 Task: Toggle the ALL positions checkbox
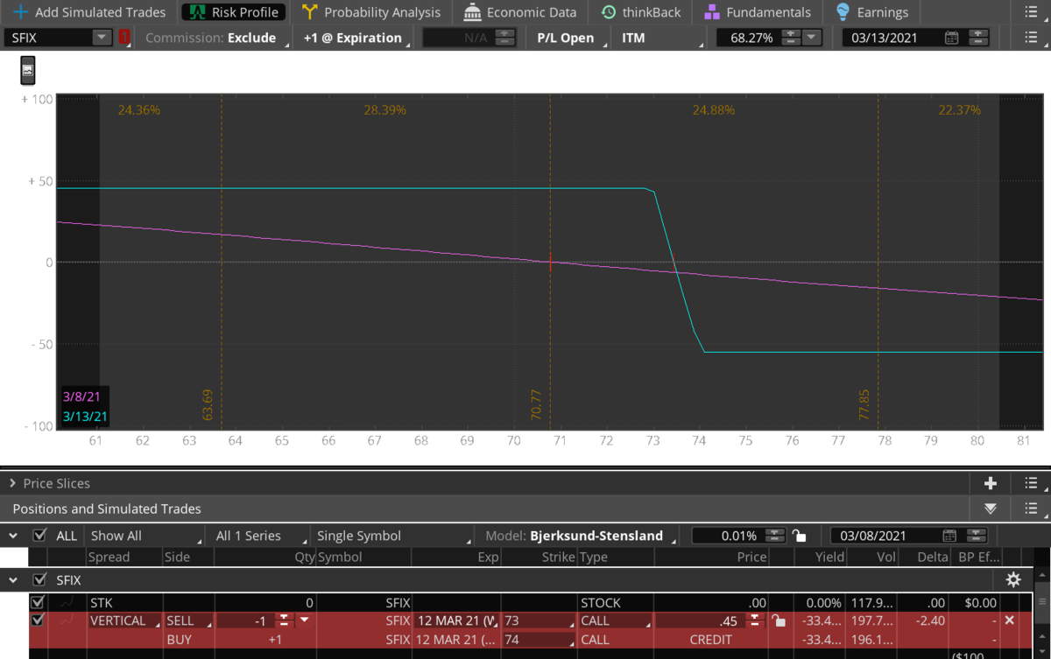coord(39,536)
